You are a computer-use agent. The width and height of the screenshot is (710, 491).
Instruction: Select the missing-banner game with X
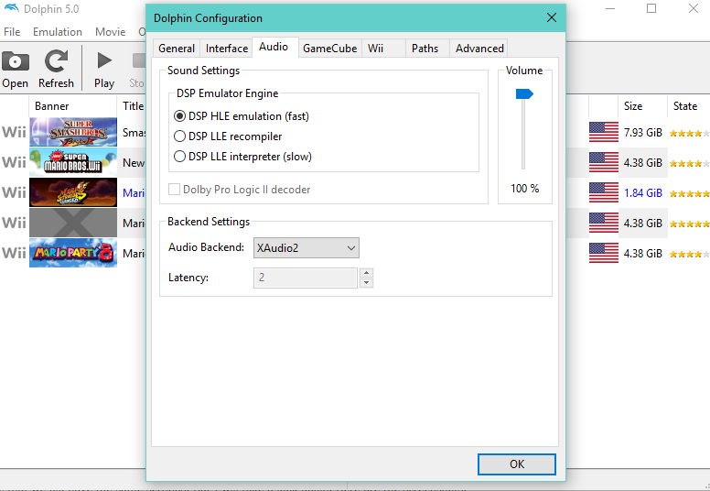click(x=73, y=223)
